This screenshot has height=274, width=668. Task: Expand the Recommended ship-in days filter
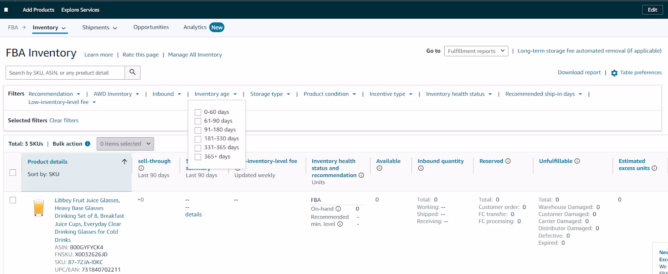click(x=544, y=94)
